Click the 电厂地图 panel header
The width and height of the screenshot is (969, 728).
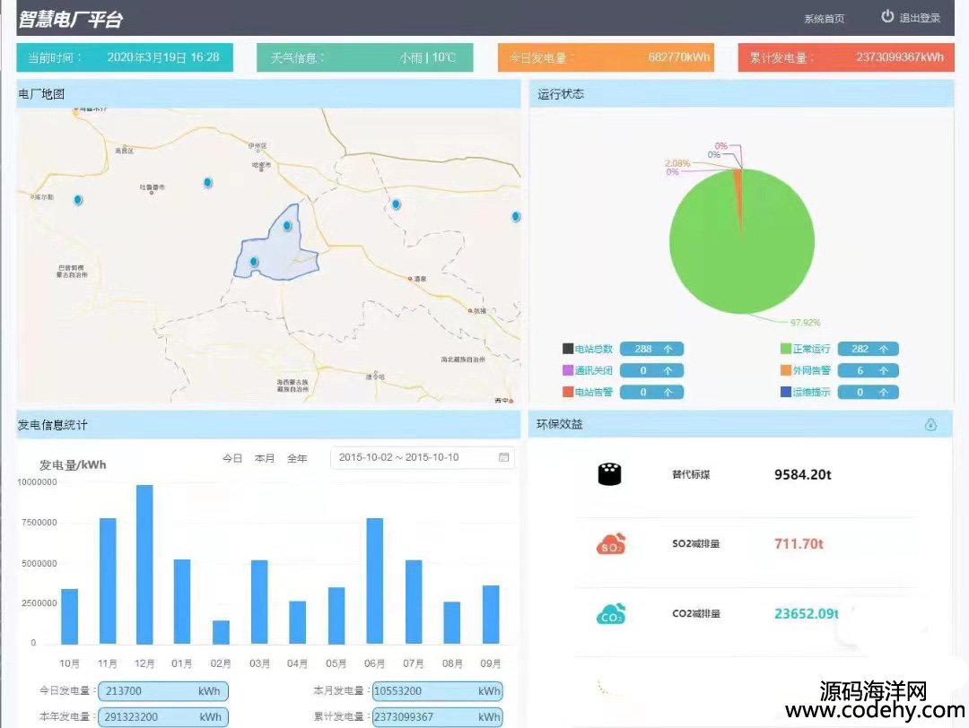[x=269, y=94]
